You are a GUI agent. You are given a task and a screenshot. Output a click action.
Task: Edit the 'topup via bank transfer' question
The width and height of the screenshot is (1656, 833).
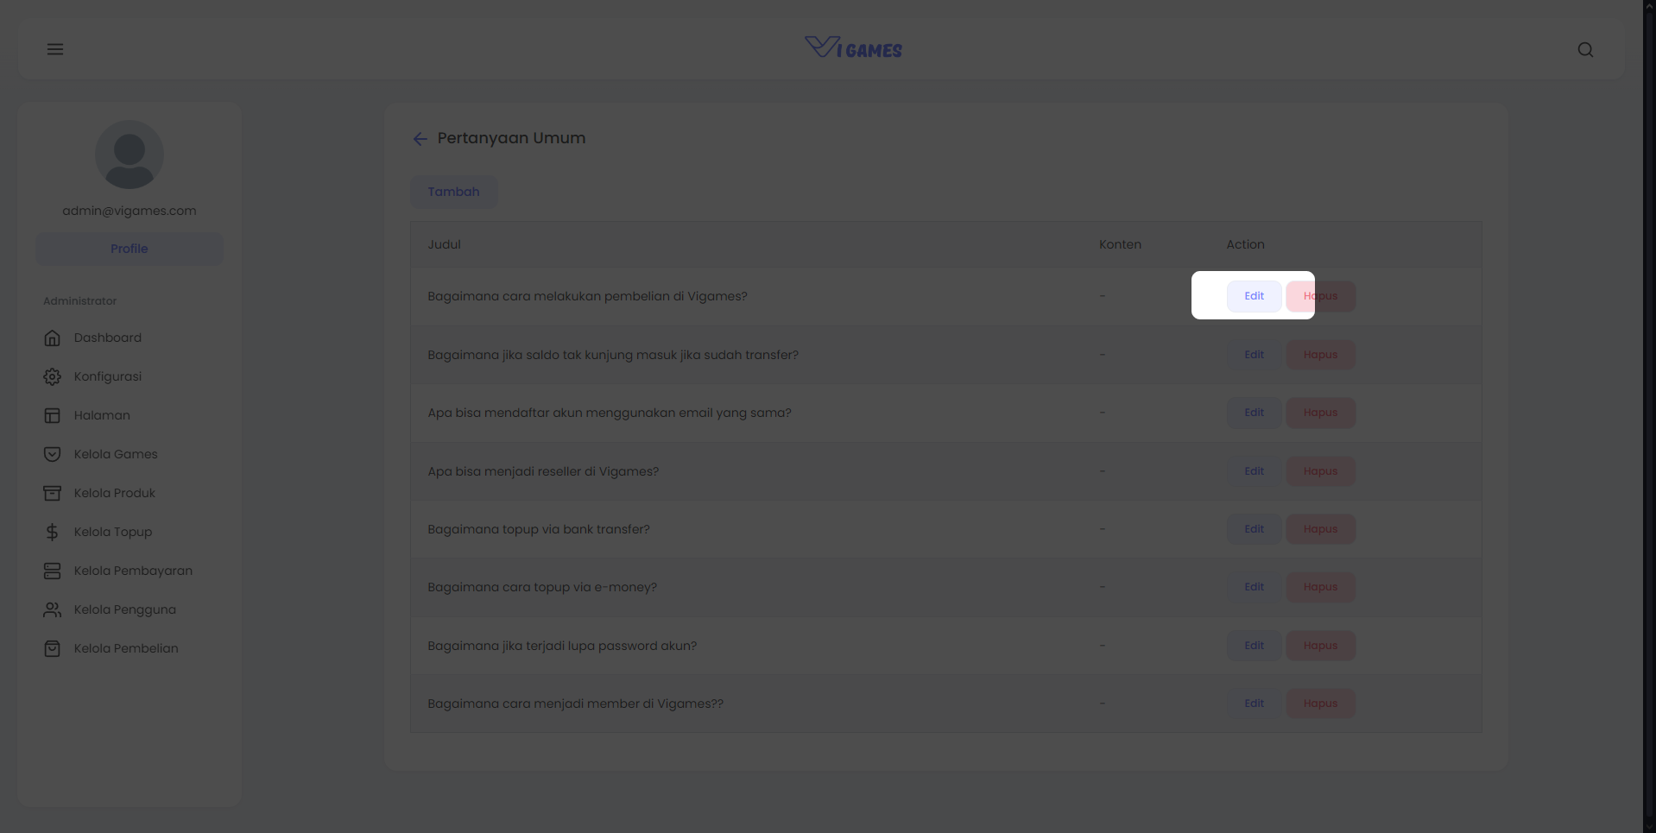pyautogui.click(x=1254, y=529)
